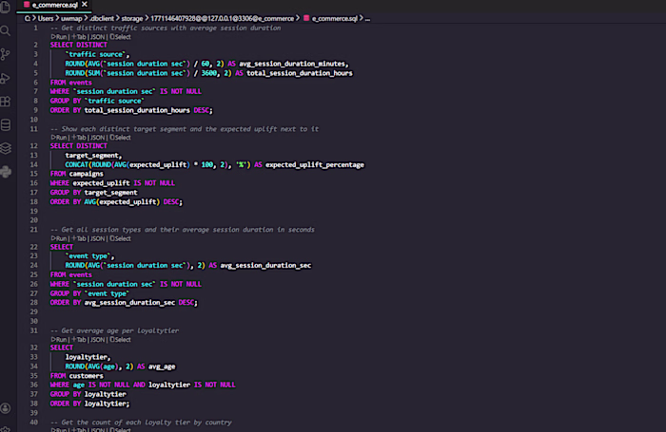The height and width of the screenshot is (432, 666).
Task: Run the average age per loyaltytier query
Action: click(59, 340)
